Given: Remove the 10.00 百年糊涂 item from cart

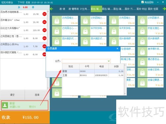Looking at the screenshot, I should [44, 22].
